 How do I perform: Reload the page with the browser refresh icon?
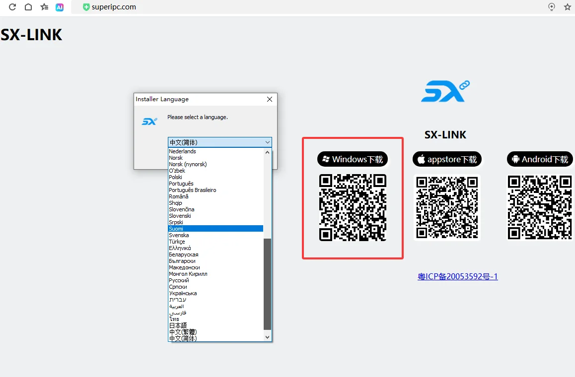coord(12,7)
